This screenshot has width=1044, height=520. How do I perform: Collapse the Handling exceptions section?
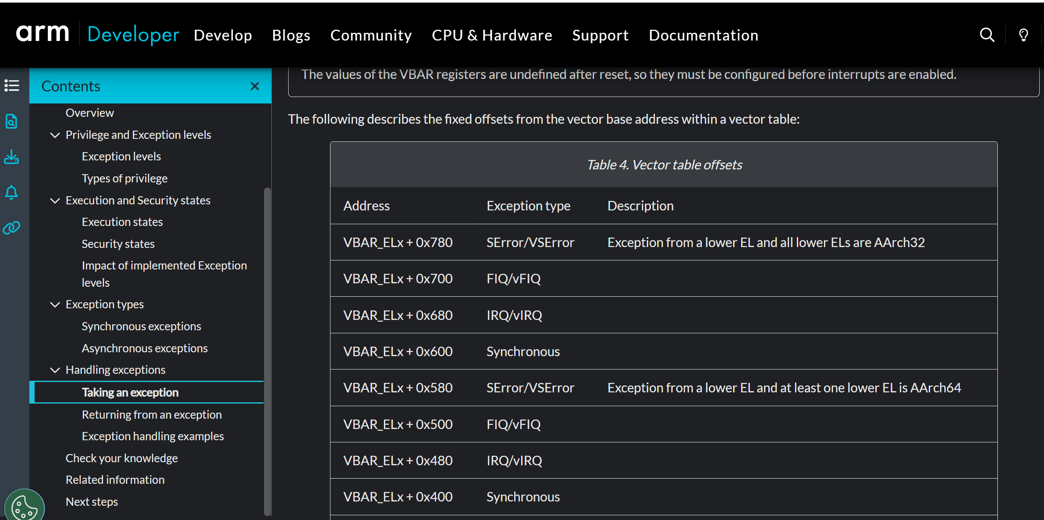coord(55,370)
